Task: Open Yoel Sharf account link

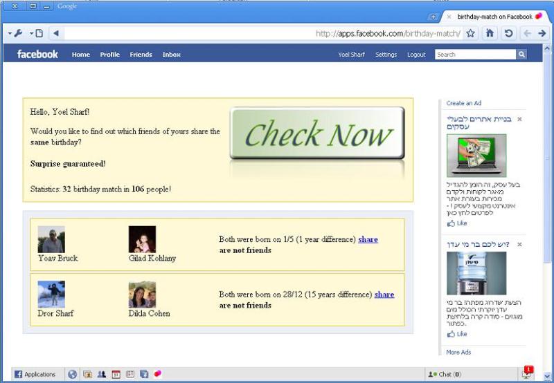Action: click(351, 55)
